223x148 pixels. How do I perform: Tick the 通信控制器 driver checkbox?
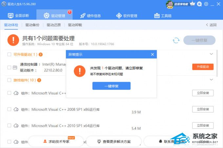(x=9, y=67)
